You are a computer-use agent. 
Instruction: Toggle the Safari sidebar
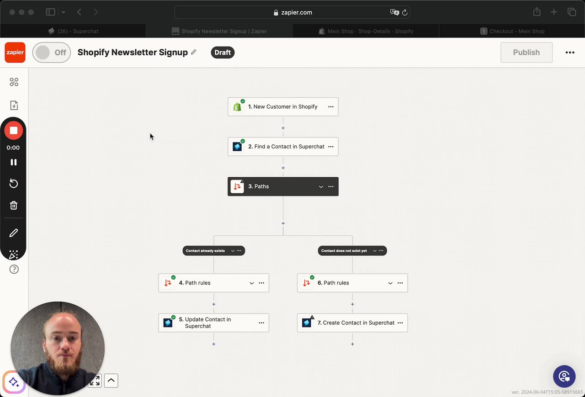50,12
